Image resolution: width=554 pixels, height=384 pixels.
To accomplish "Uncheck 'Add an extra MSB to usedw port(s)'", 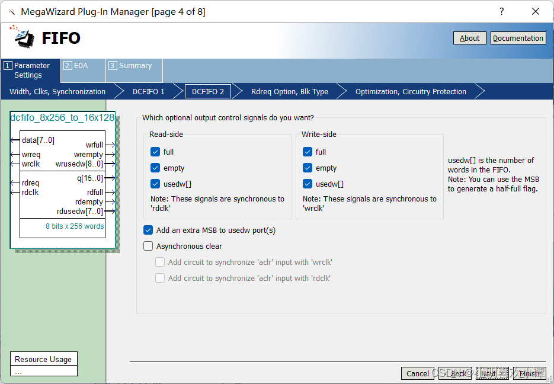I will 148,230.
